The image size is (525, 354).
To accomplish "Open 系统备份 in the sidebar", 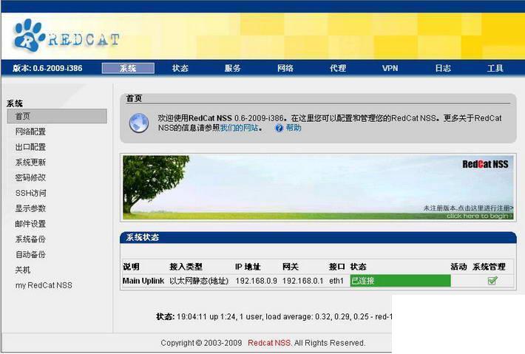I will pyautogui.click(x=30, y=239).
